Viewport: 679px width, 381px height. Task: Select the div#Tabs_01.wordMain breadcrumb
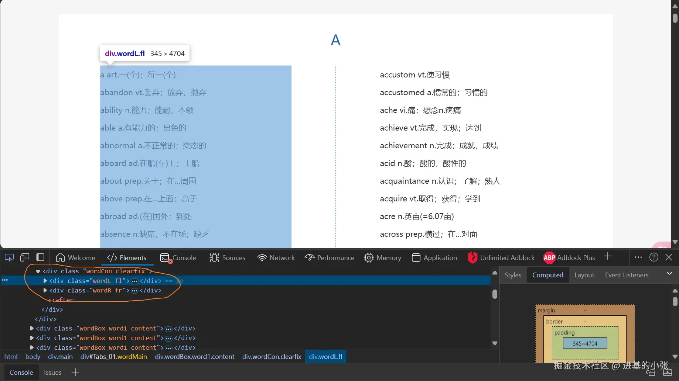pyautogui.click(x=114, y=357)
